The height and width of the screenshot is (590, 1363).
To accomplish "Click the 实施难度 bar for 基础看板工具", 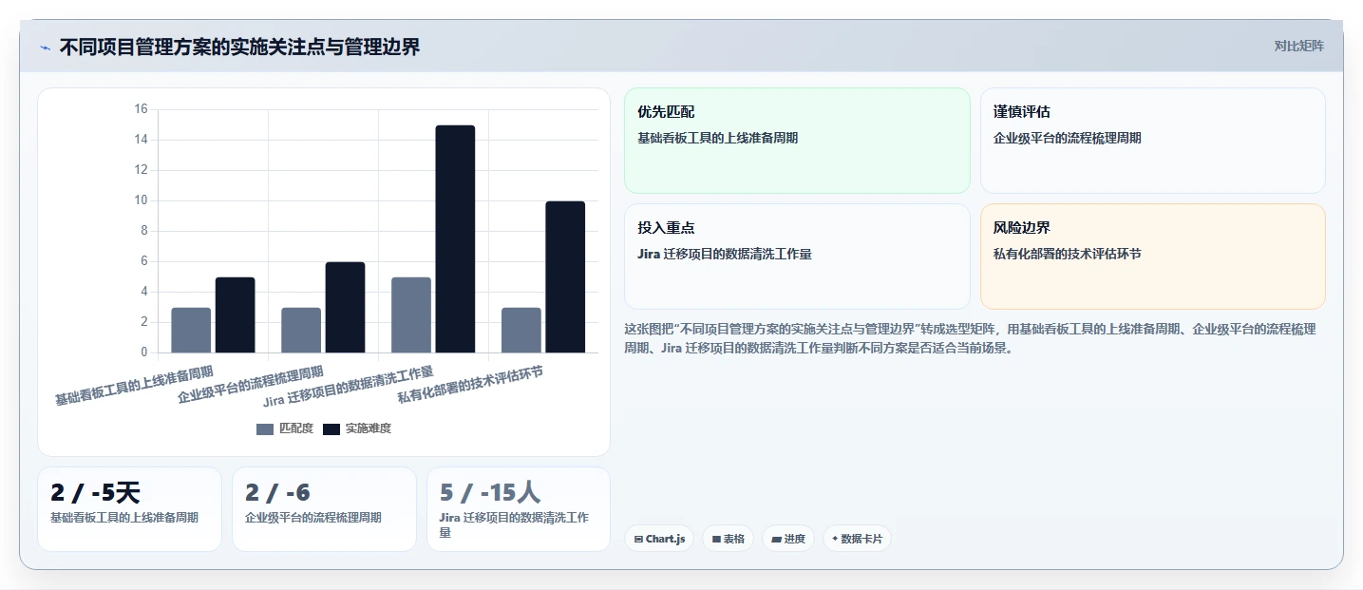I will tap(235, 314).
